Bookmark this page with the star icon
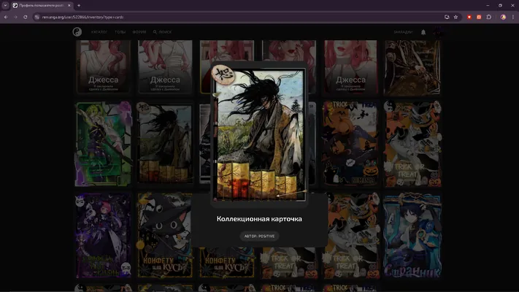This screenshot has width=519, height=292. pos(455,17)
